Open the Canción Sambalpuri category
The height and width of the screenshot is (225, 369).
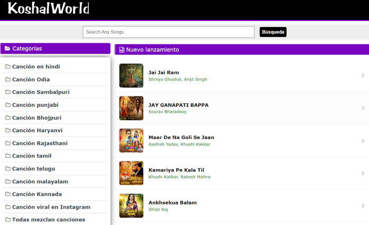[41, 92]
